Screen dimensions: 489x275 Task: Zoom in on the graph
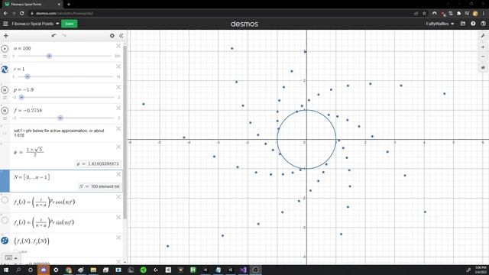(483, 47)
